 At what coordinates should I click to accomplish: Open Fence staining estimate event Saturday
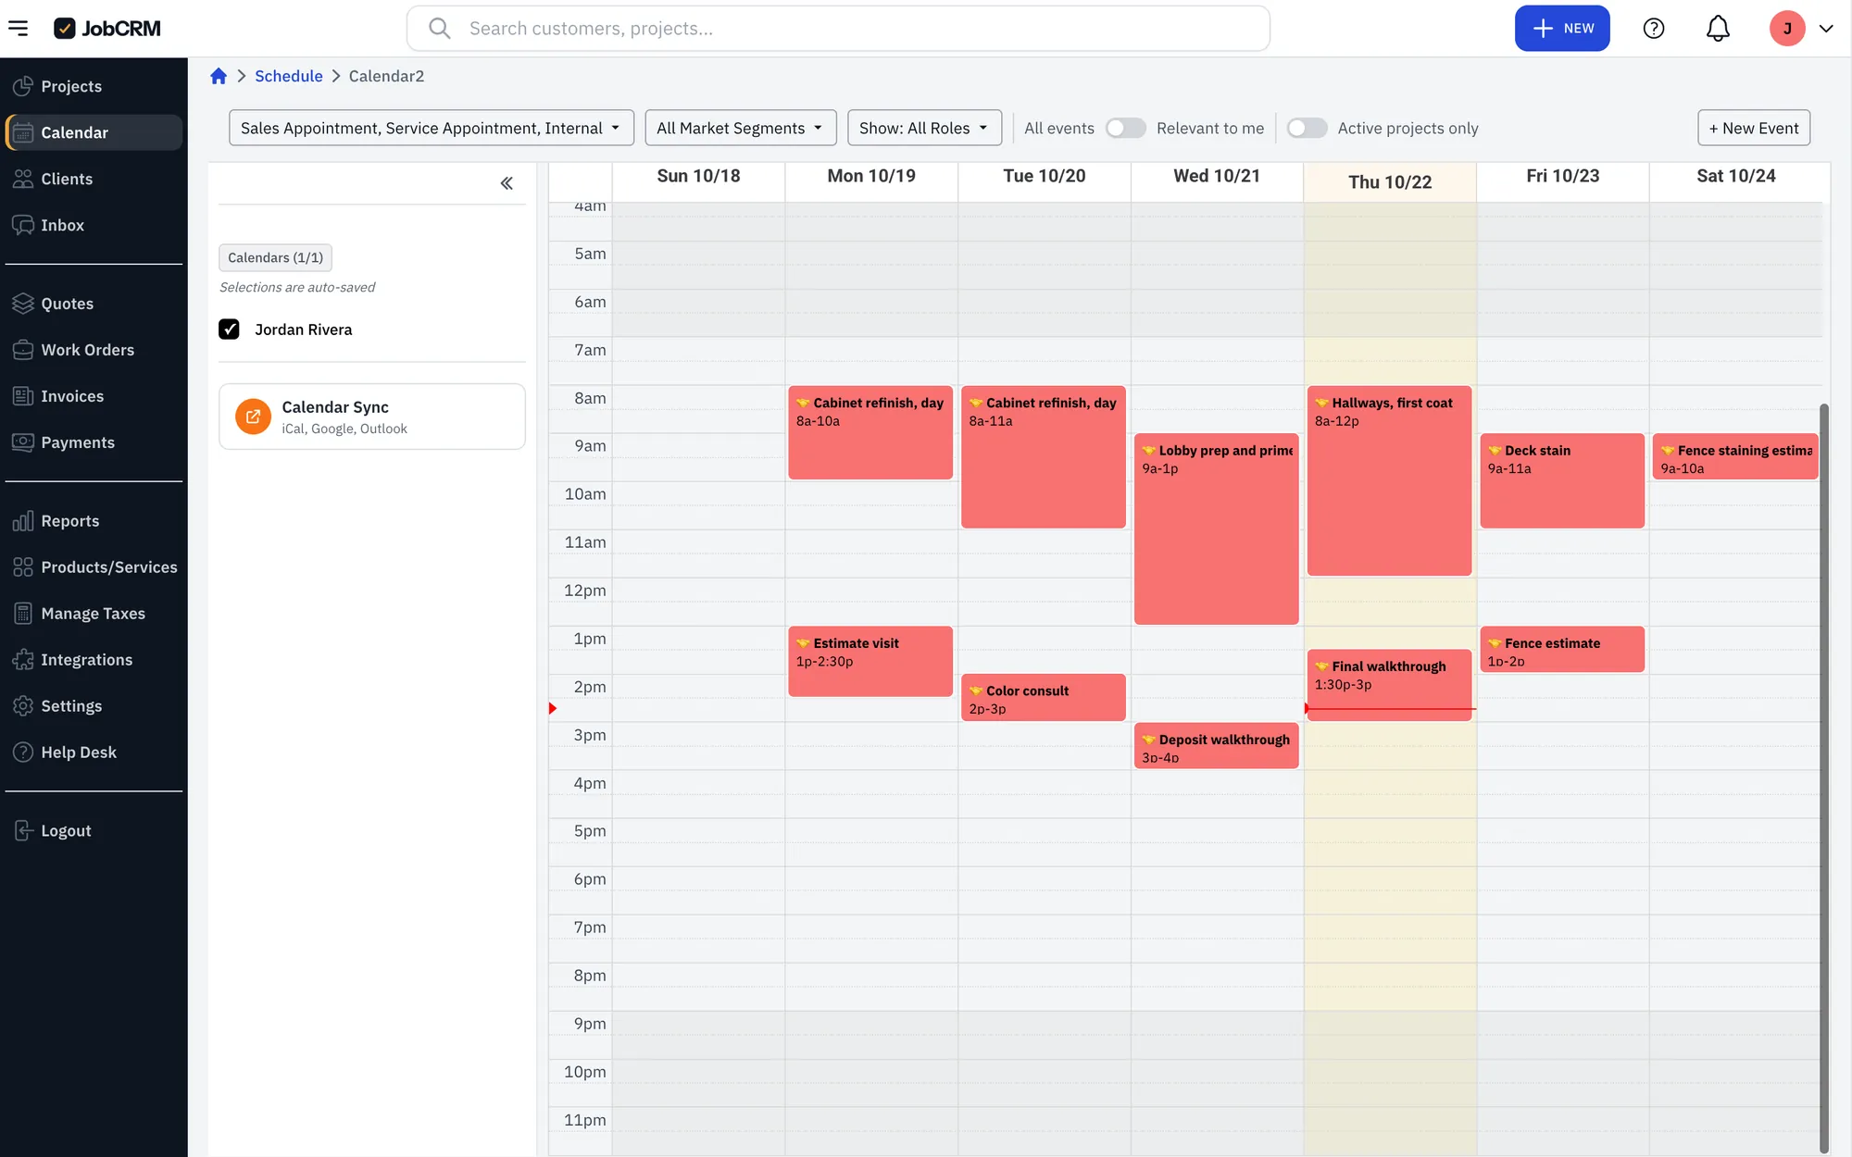tap(1735, 456)
